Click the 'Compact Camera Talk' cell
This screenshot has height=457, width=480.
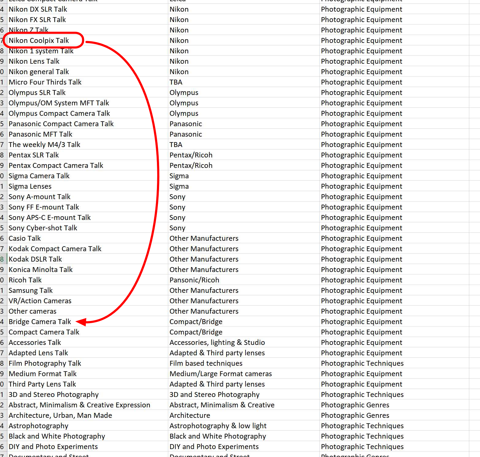pos(87,332)
